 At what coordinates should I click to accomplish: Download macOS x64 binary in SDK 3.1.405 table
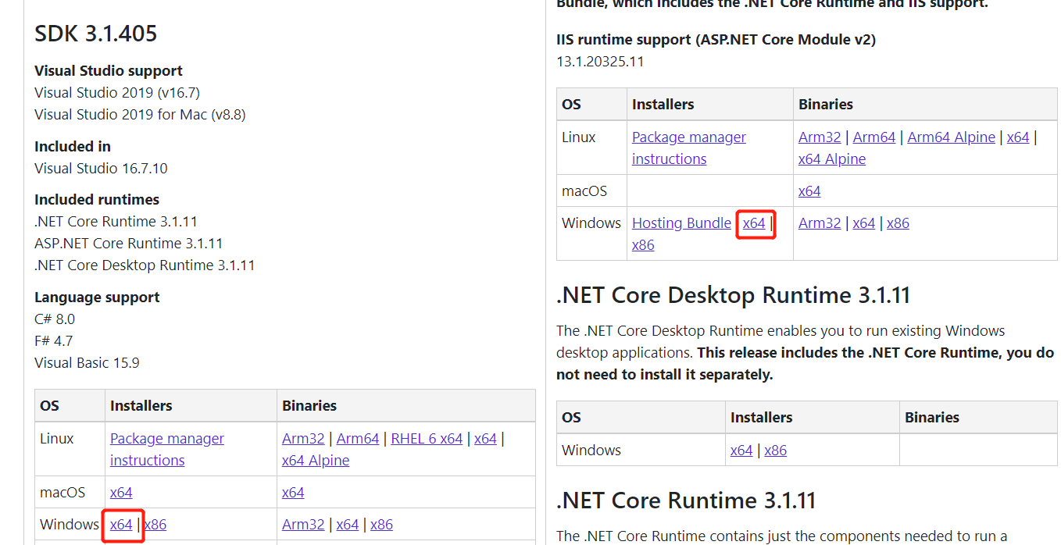tap(293, 492)
